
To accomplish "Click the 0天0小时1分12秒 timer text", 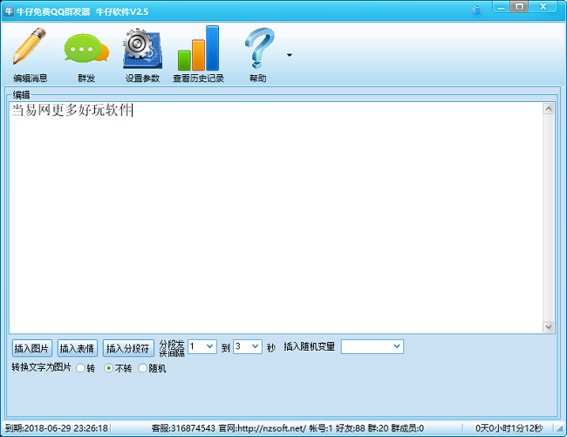I will click(x=509, y=428).
